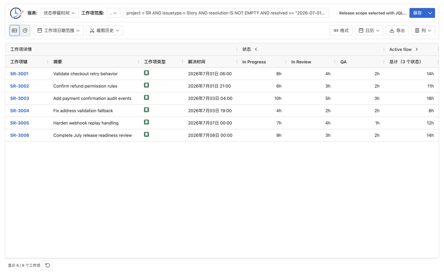
Task: Click the Story type icon for SR-3002
Action: click(146, 85)
